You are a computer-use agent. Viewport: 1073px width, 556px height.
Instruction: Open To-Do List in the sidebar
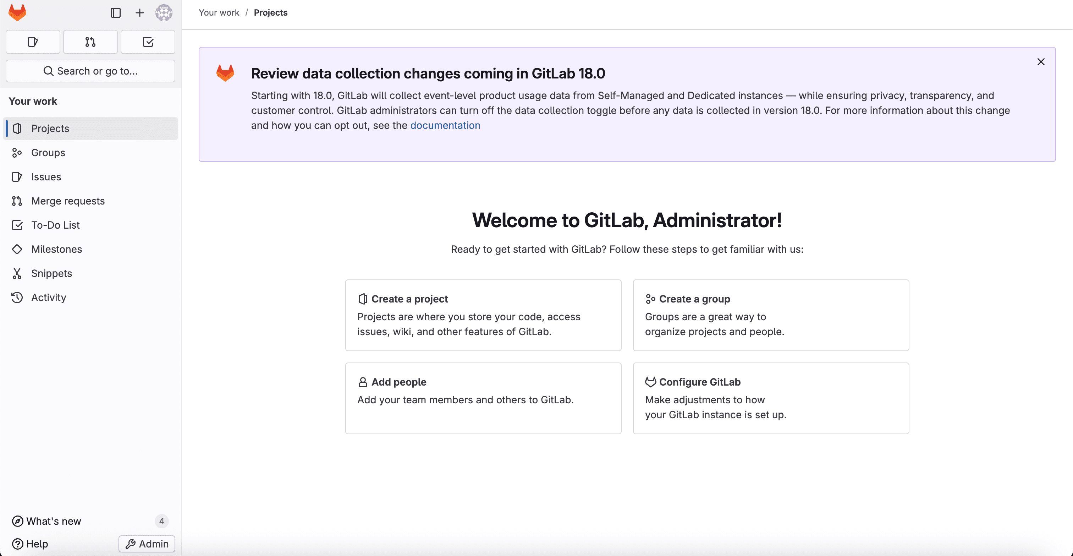[x=90, y=225]
